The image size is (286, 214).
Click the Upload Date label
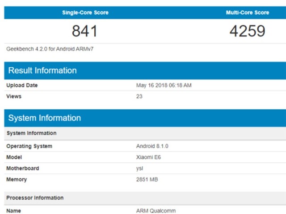pyautogui.click(x=22, y=85)
